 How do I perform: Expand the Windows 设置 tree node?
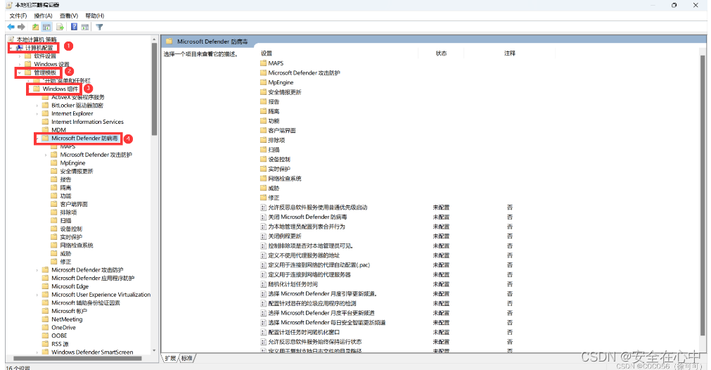[x=20, y=65]
